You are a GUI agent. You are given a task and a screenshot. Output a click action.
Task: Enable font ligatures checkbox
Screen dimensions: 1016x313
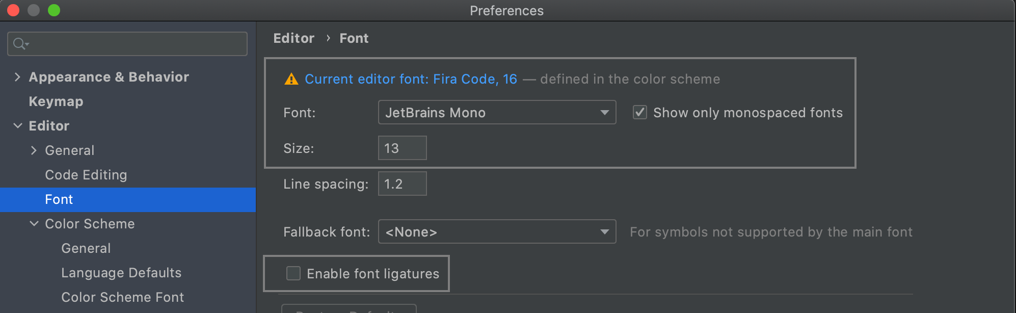(293, 274)
